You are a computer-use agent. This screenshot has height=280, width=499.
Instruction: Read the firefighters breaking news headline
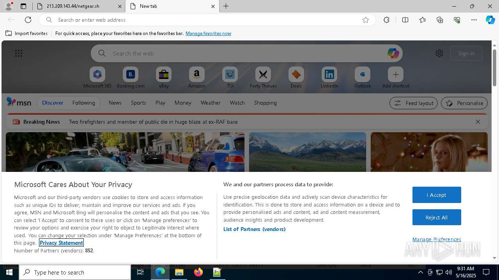[x=153, y=122]
